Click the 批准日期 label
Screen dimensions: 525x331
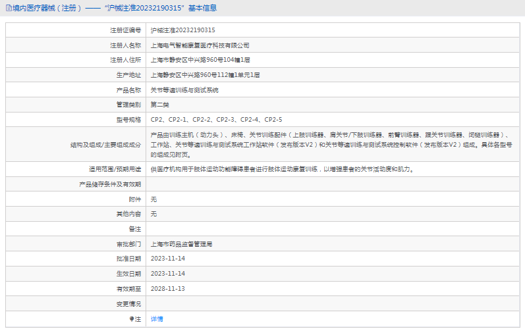(128, 259)
